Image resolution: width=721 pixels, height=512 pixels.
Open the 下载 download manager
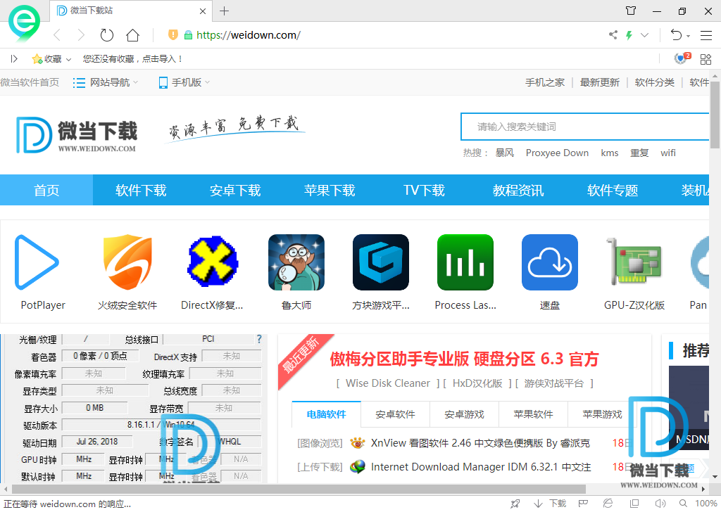[x=550, y=504]
